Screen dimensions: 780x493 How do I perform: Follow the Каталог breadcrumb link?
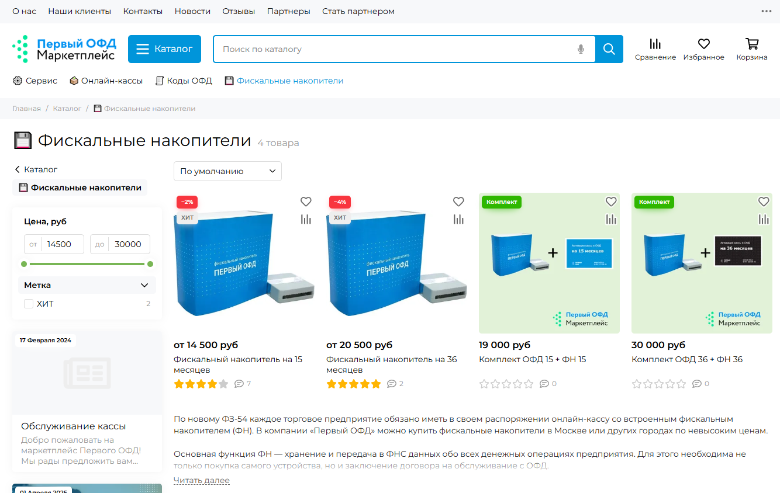click(x=67, y=109)
